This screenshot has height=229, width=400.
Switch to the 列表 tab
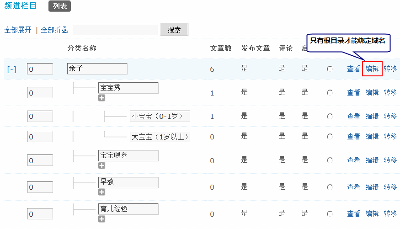[x=59, y=6]
